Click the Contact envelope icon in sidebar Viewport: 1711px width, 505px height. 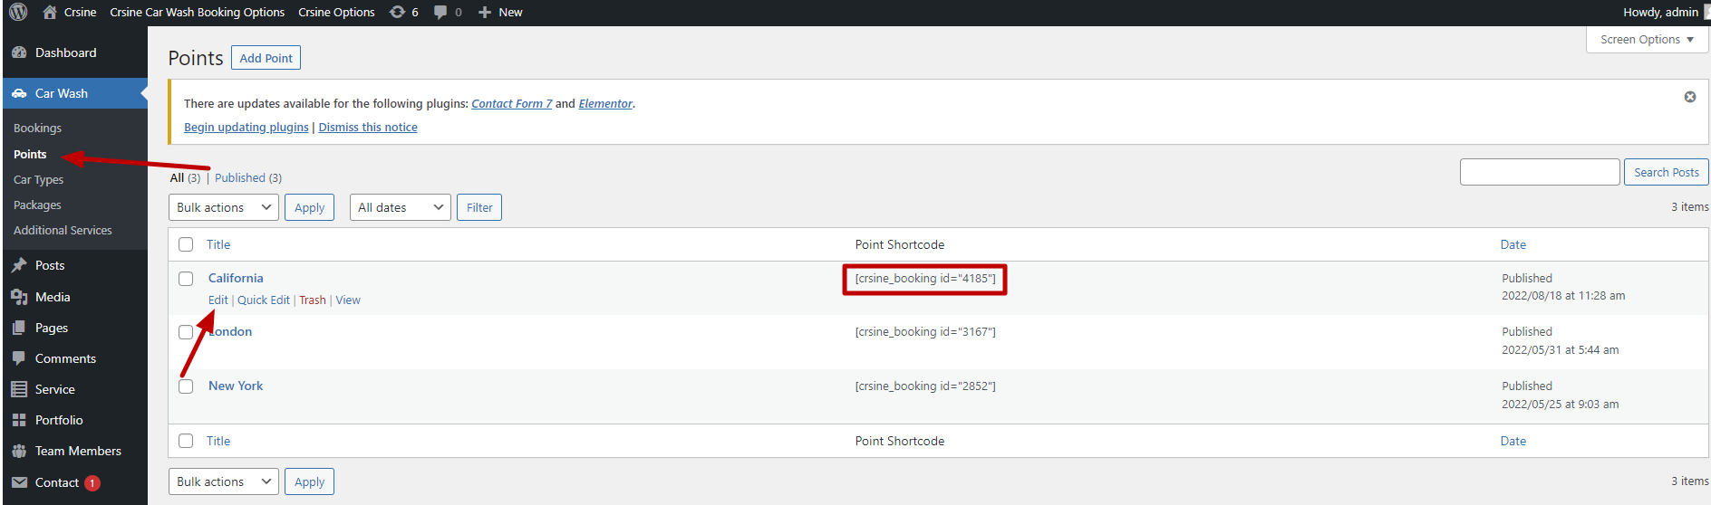(x=19, y=482)
